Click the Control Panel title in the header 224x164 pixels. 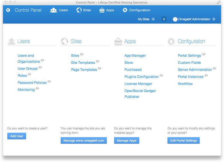click(28, 10)
